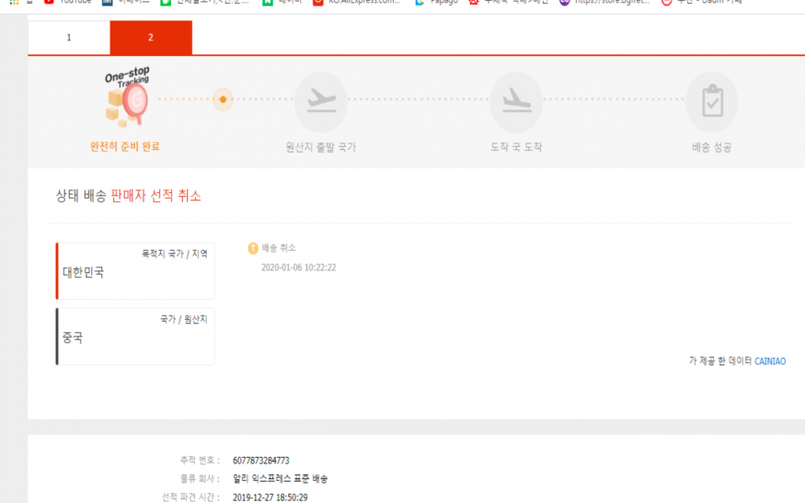Switch to package tab 1

coord(69,38)
